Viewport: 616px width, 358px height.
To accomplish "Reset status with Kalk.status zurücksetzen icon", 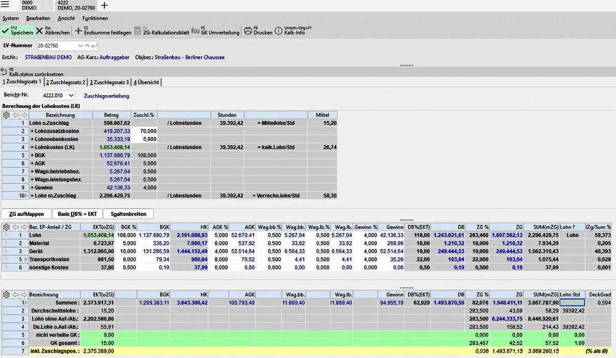I will click(4, 71).
